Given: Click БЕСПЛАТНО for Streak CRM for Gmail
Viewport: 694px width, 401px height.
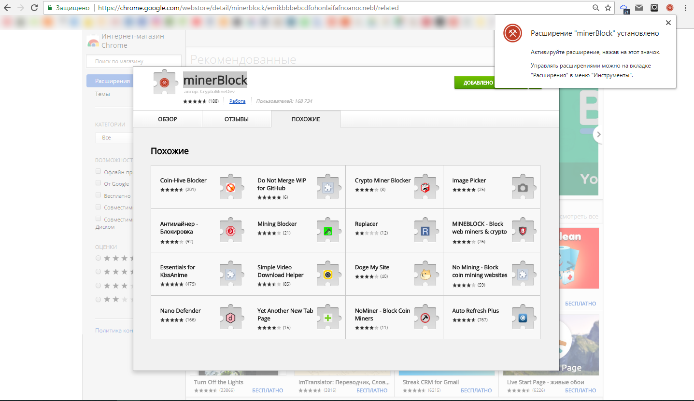Looking at the screenshot, I should tap(476, 390).
